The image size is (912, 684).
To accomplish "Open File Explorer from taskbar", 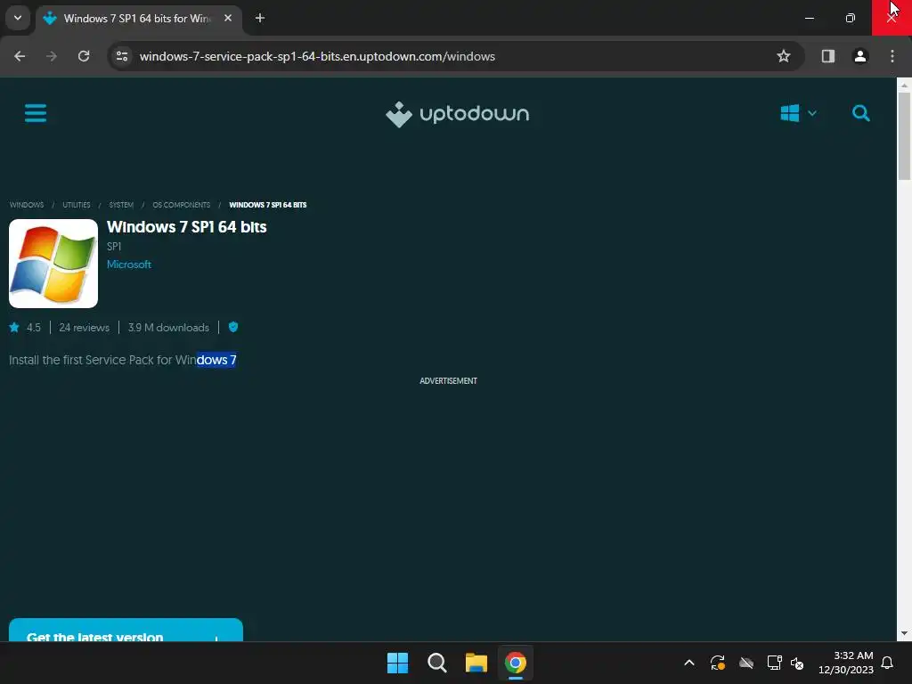I will click(476, 663).
